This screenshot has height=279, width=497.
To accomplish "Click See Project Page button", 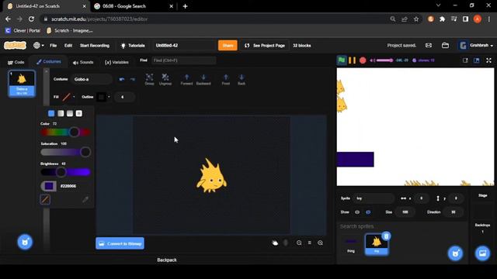I will tap(265, 46).
